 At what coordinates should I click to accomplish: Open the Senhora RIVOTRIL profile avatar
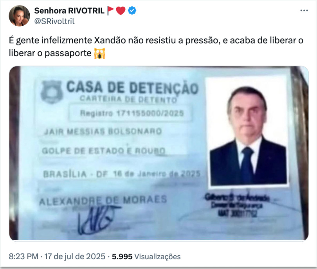(x=19, y=16)
